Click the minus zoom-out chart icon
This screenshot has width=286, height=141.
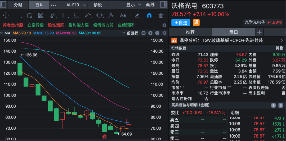point(157,33)
